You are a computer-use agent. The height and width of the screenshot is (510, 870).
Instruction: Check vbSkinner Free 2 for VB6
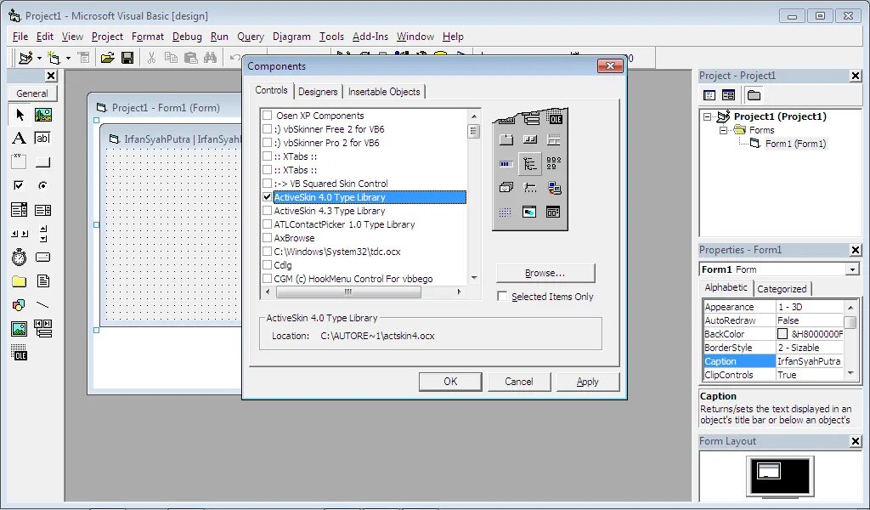[x=268, y=128]
